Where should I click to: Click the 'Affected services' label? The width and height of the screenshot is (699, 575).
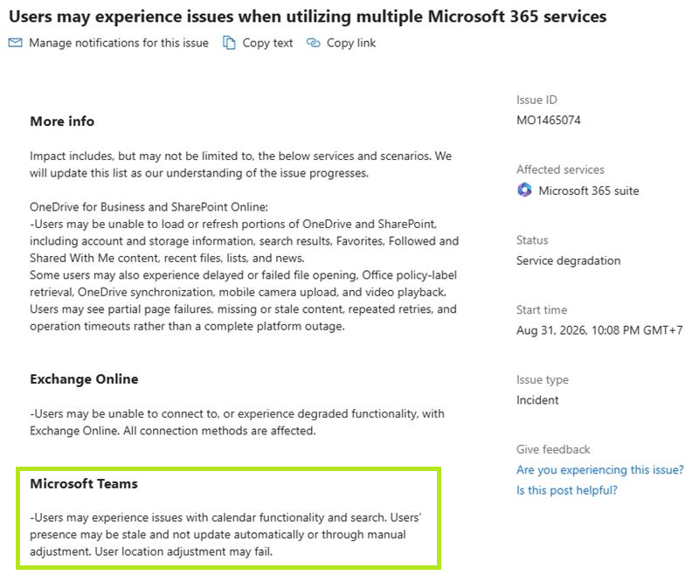click(x=560, y=170)
